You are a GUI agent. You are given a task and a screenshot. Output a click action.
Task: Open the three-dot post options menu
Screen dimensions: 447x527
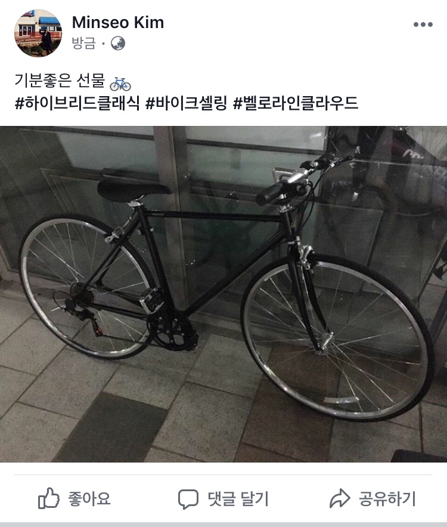[x=423, y=24]
